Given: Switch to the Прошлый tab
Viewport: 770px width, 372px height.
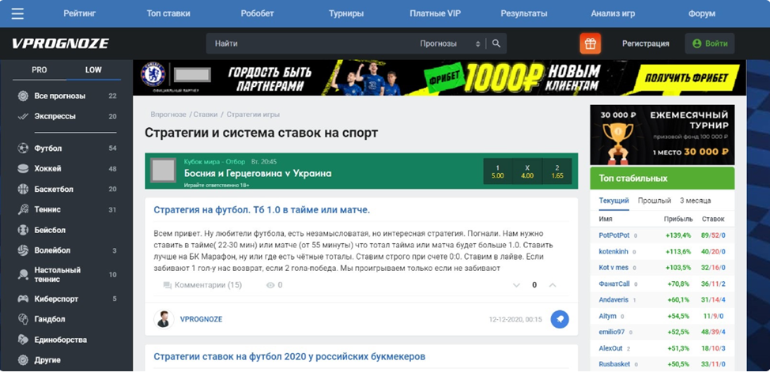Looking at the screenshot, I should click(x=654, y=201).
